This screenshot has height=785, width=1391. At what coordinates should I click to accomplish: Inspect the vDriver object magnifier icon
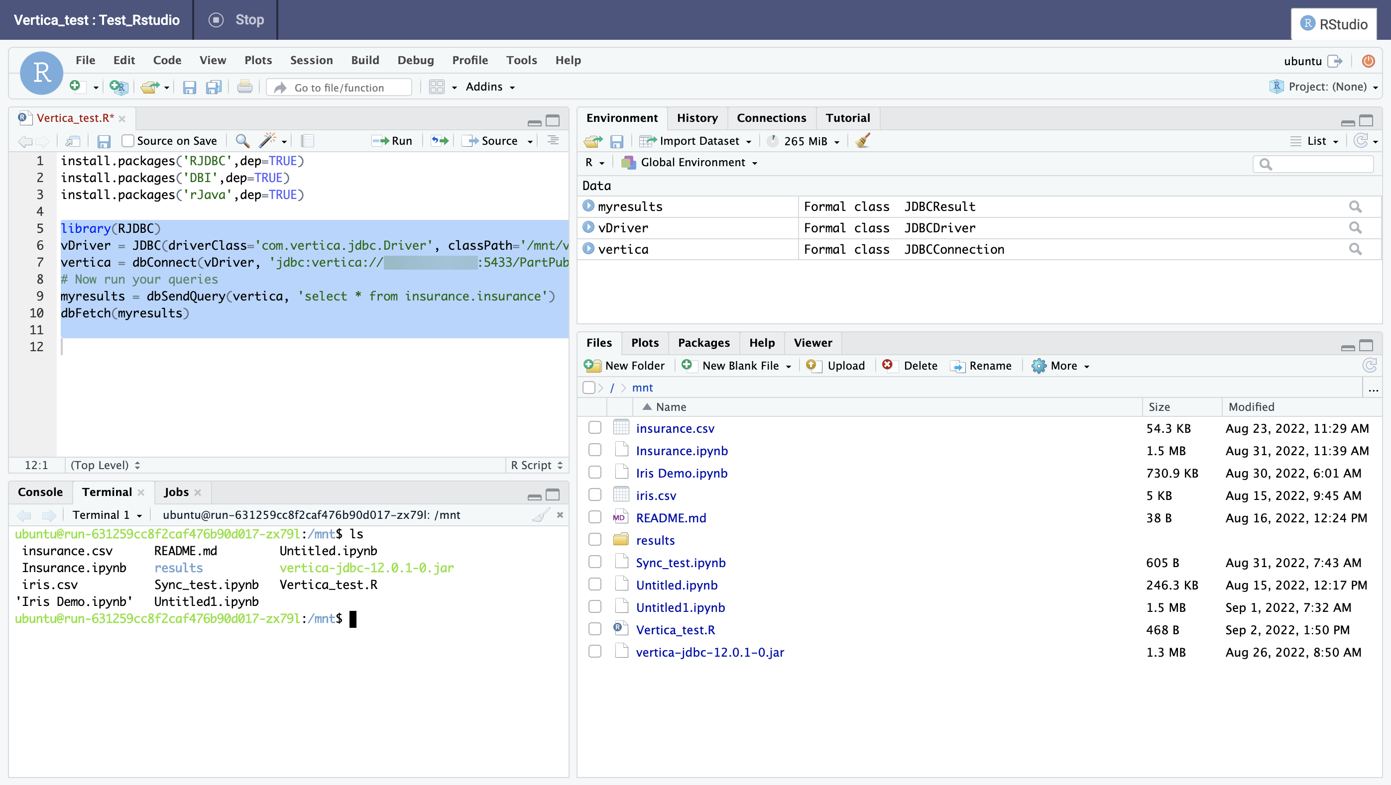(1355, 228)
